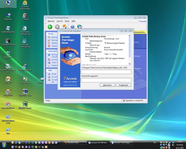Click the 'Fortschritt insgesamt' progress bar
Screen dimensions: 186x149
[106, 80]
